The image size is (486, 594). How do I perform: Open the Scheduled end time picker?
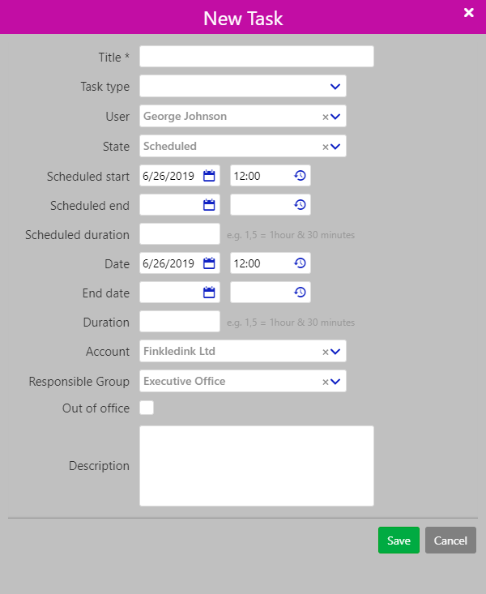[300, 205]
